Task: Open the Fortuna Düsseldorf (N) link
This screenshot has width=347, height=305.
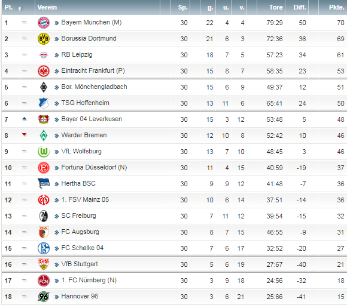Action: (x=94, y=167)
